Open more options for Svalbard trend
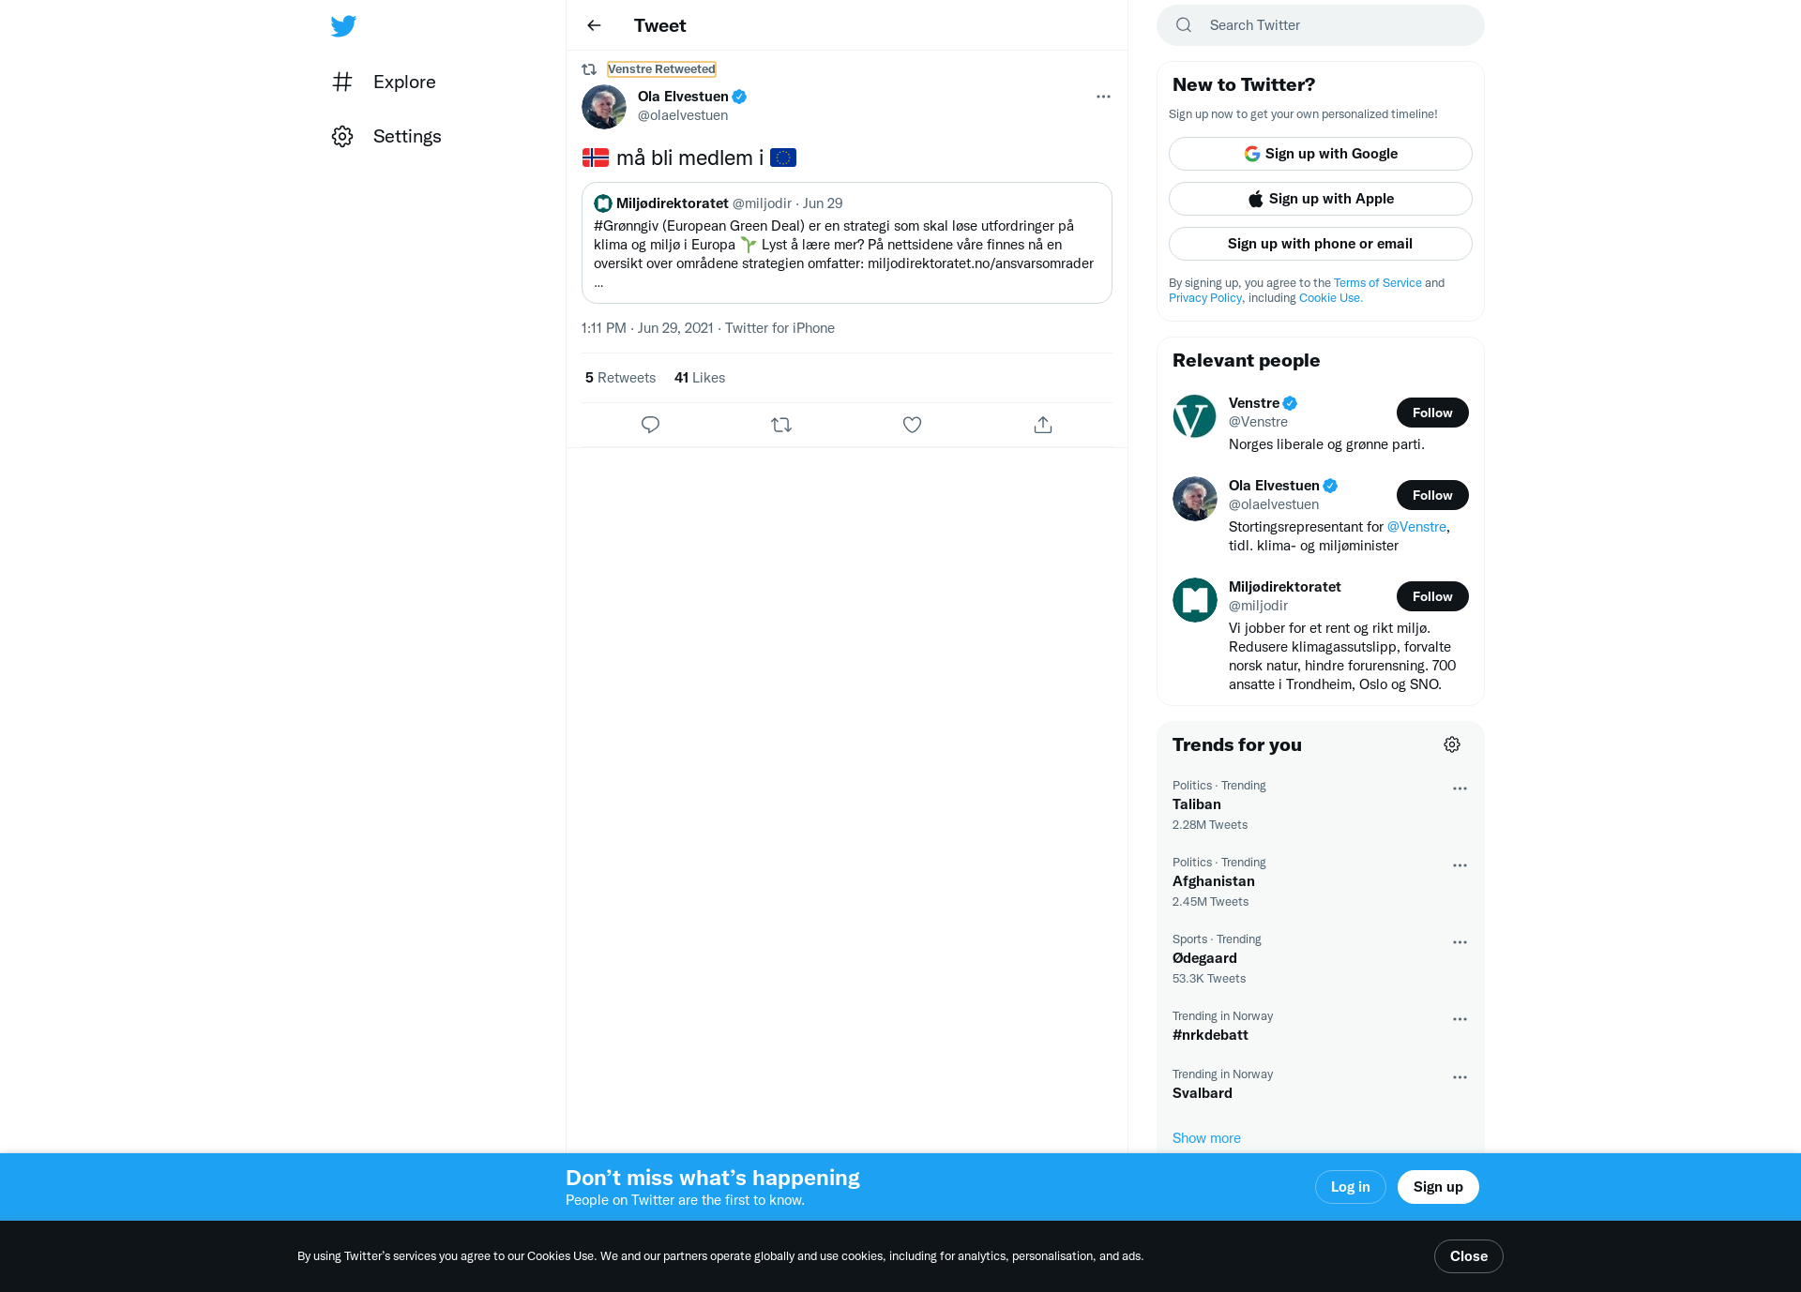The image size is (1801, 1292). (1460, 1077)
